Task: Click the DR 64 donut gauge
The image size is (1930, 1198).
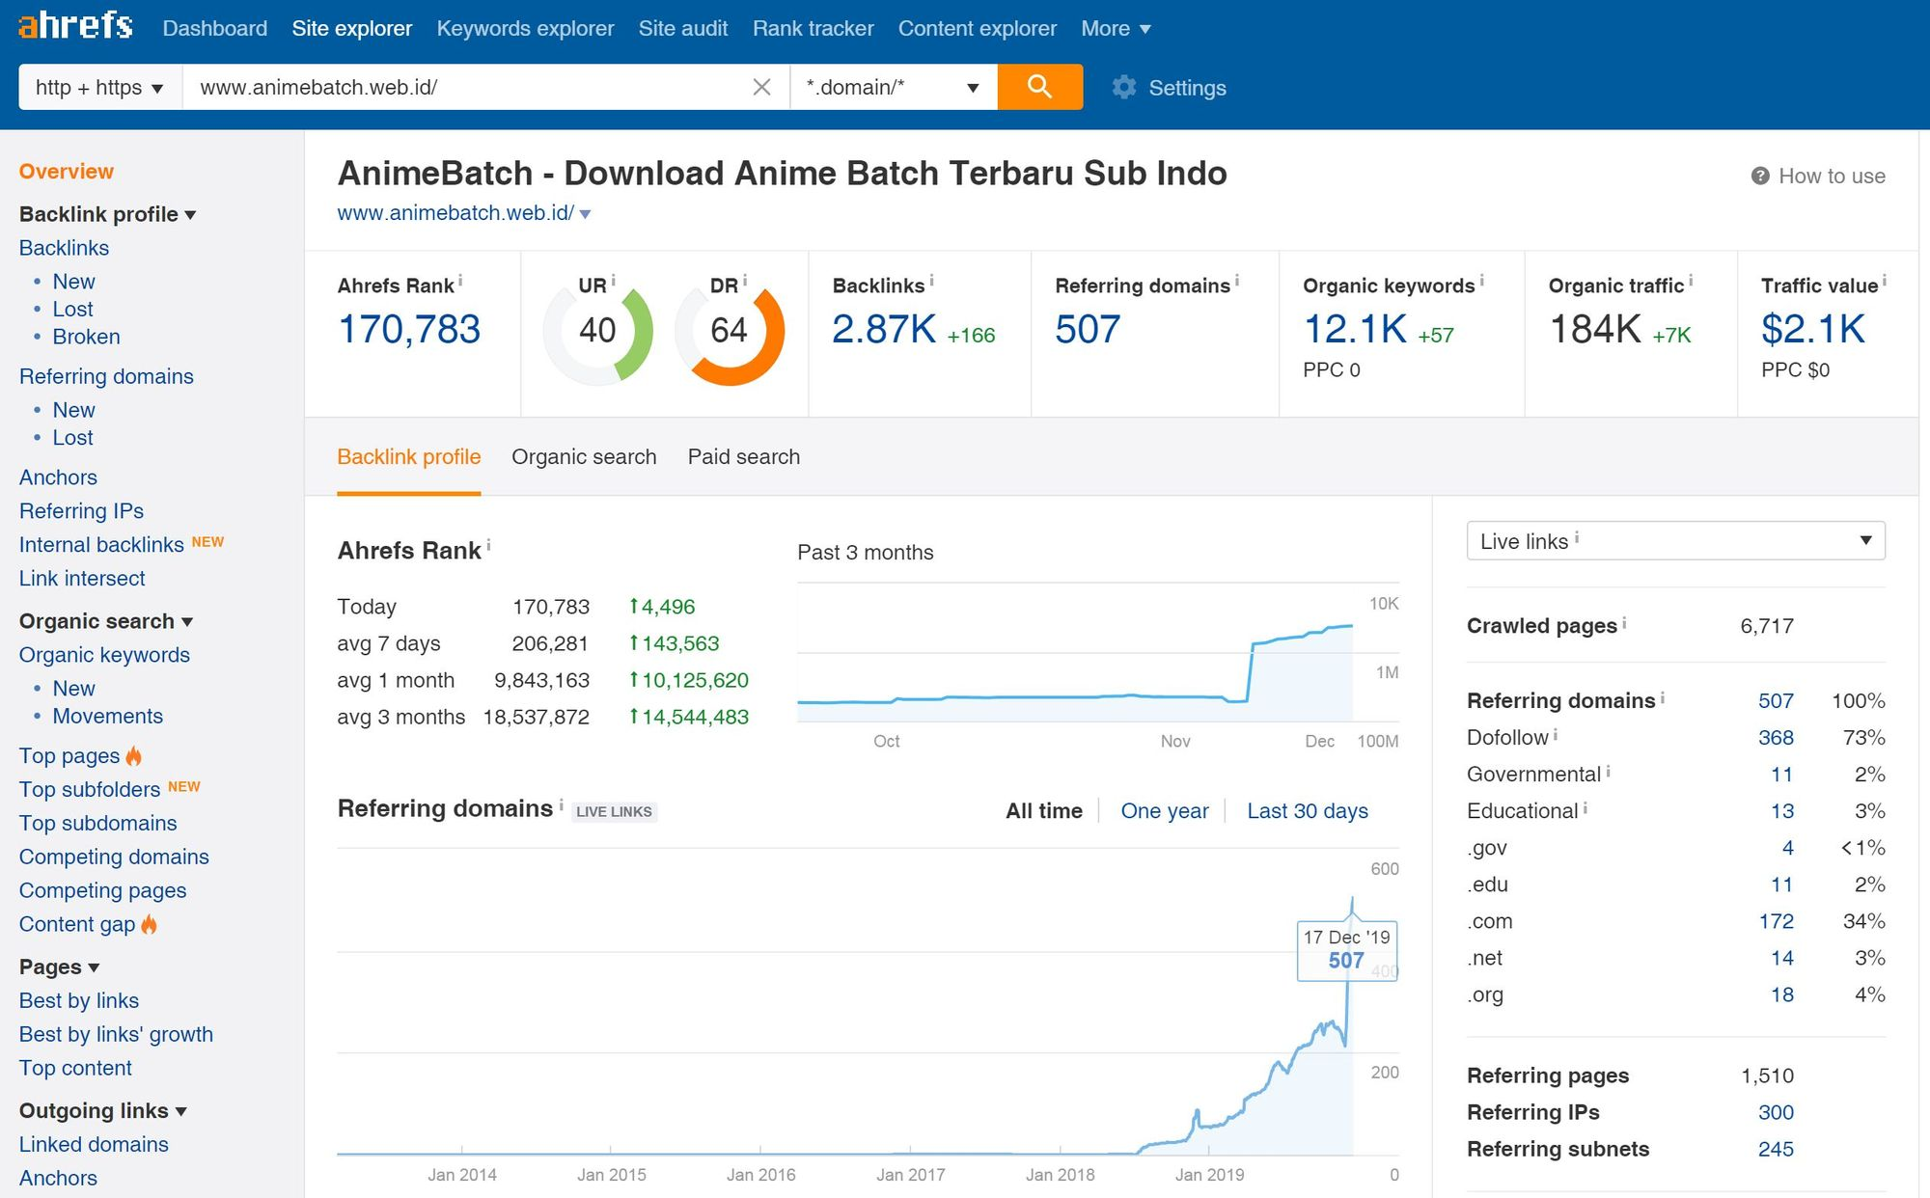Action: click(x=730, y=331)
